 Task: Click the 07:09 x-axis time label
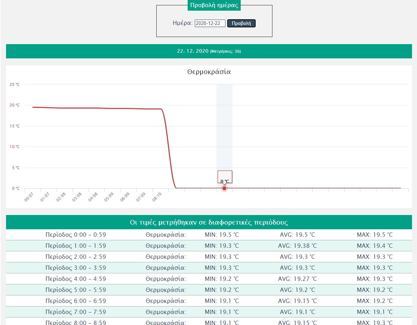click(140, 197)
